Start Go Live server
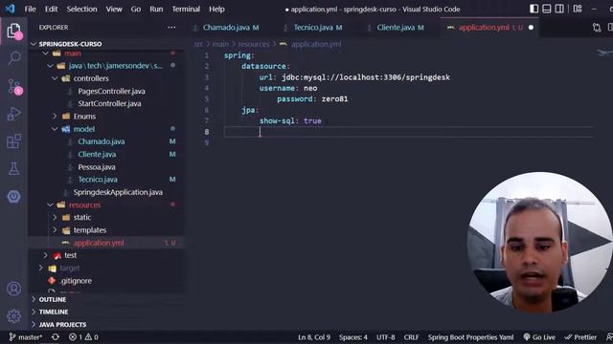This screenshot has height=344, width=613. (x=539, y=337)
